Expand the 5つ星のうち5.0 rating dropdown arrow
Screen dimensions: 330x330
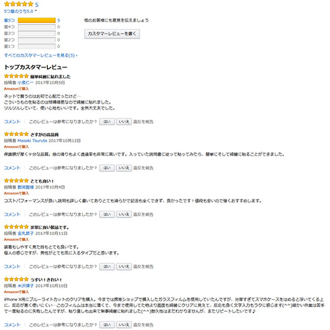pyautogui.click(x=36, y=11)
